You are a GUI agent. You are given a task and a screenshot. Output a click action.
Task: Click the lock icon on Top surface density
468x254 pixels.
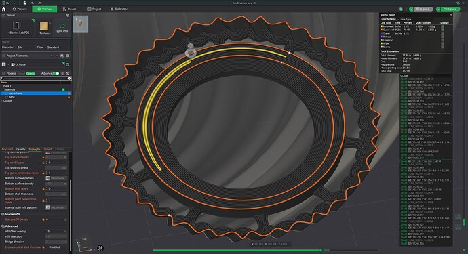tap(43, 157)
